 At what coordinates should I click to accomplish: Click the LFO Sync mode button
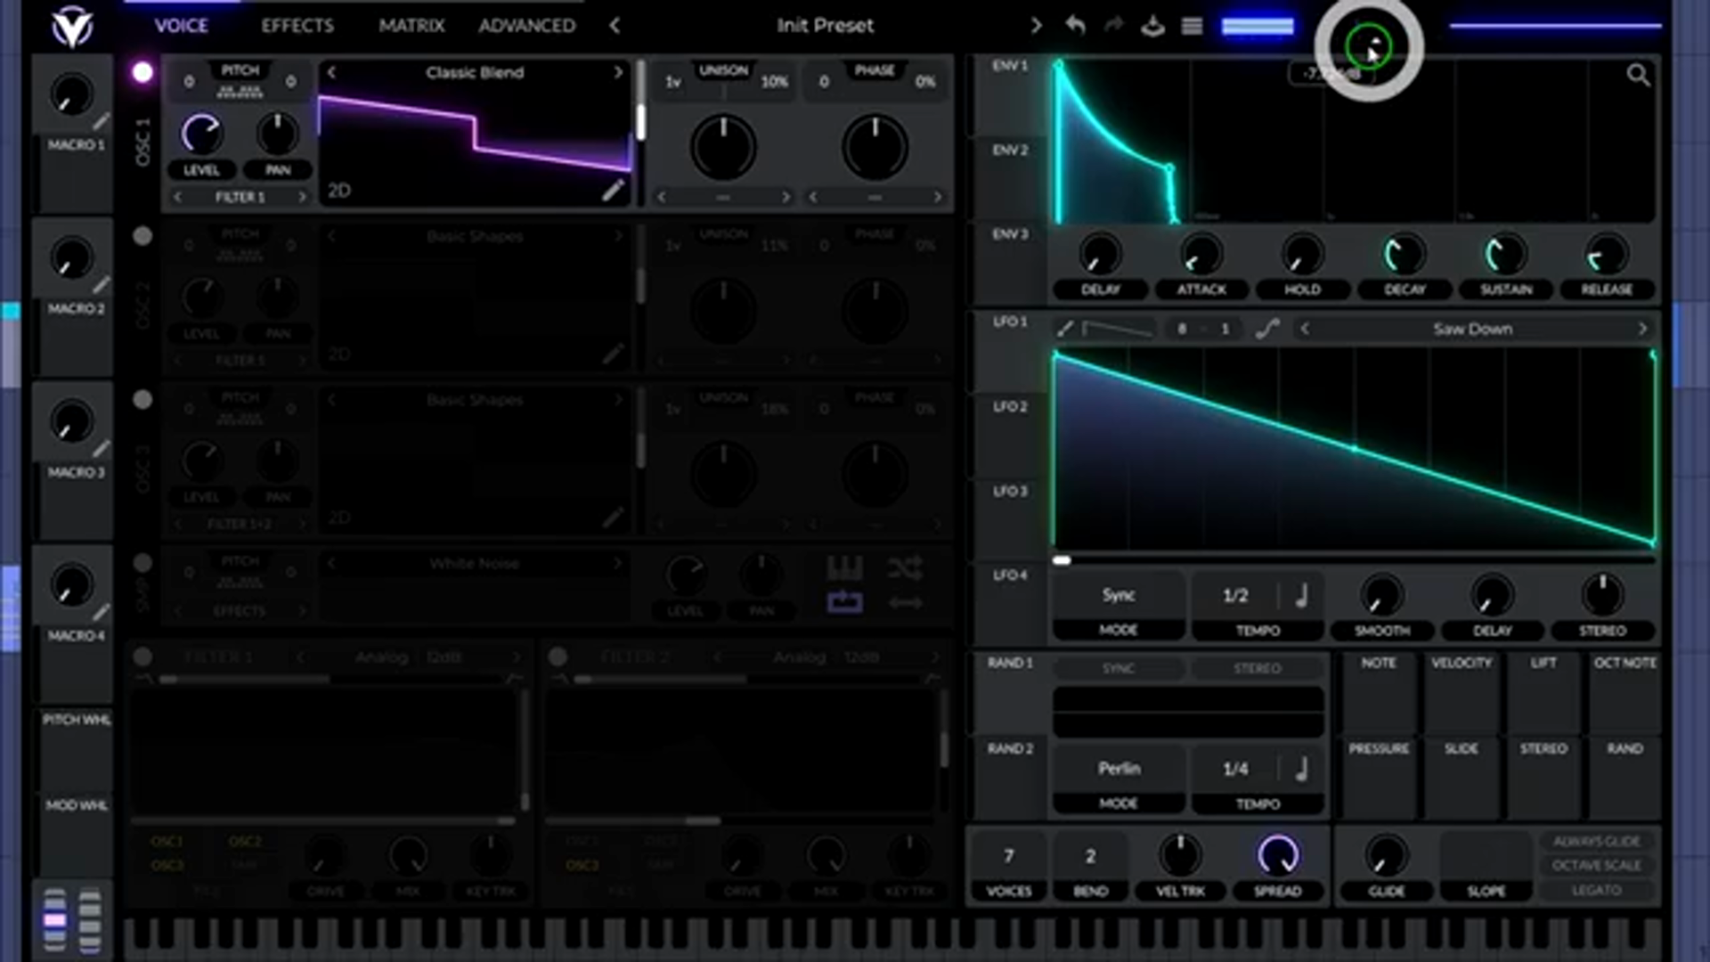pos(1119,595)
